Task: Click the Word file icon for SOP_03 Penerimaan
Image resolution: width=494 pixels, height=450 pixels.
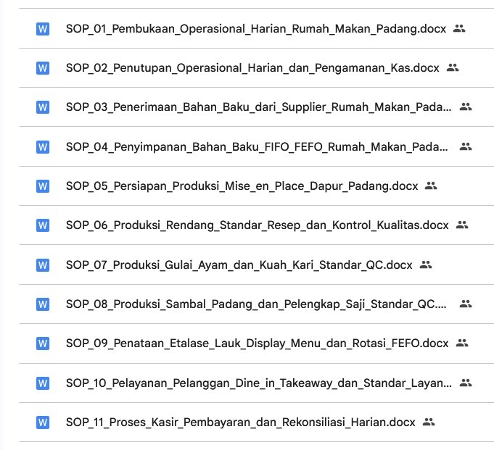Action: [x=42, y=107]
